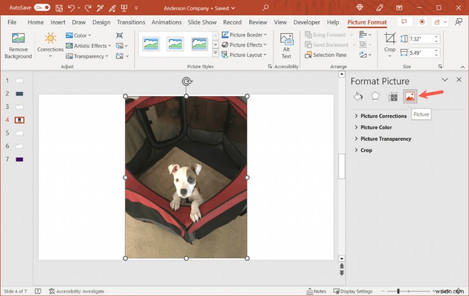
Task: Switch to the Insert tab
Action: coord(57,22)
